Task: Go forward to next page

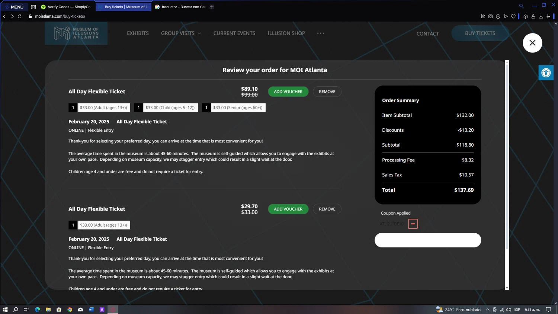Action: [12, 16]
